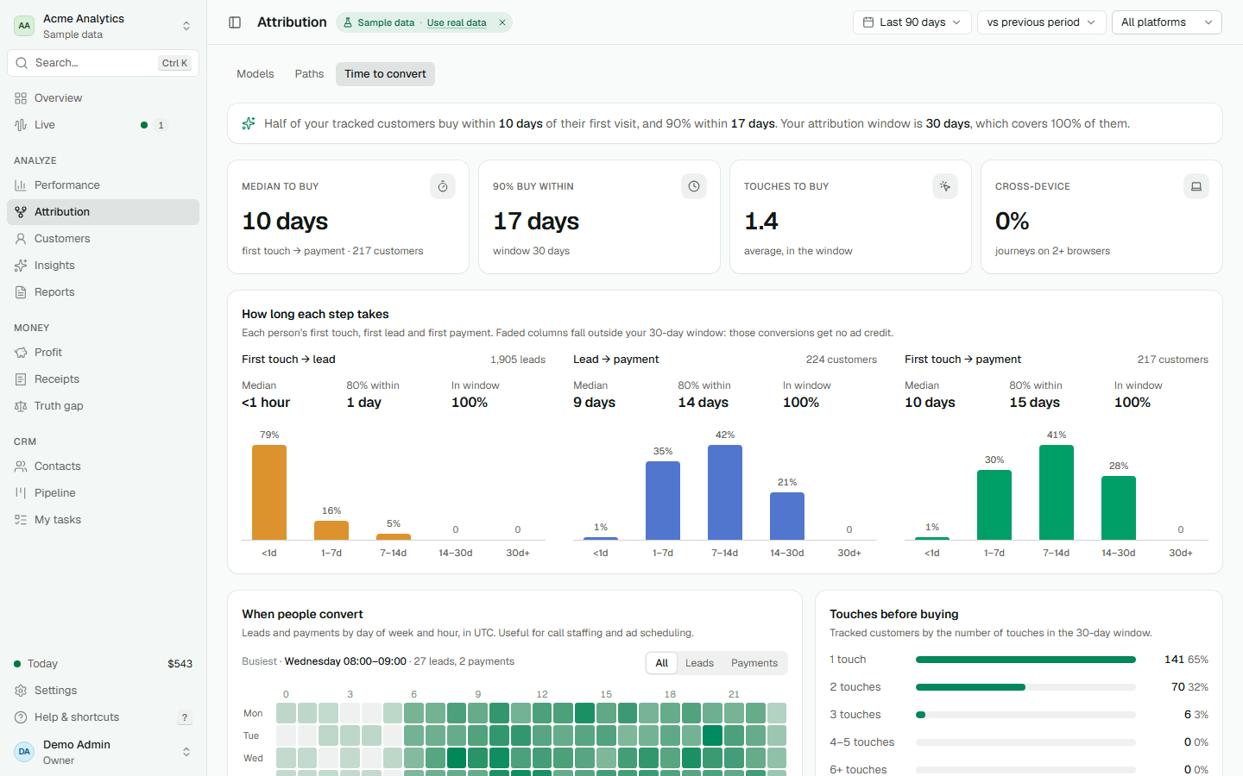
Task: Click the clock icon on 90% buy within
Action: (694, 186)
